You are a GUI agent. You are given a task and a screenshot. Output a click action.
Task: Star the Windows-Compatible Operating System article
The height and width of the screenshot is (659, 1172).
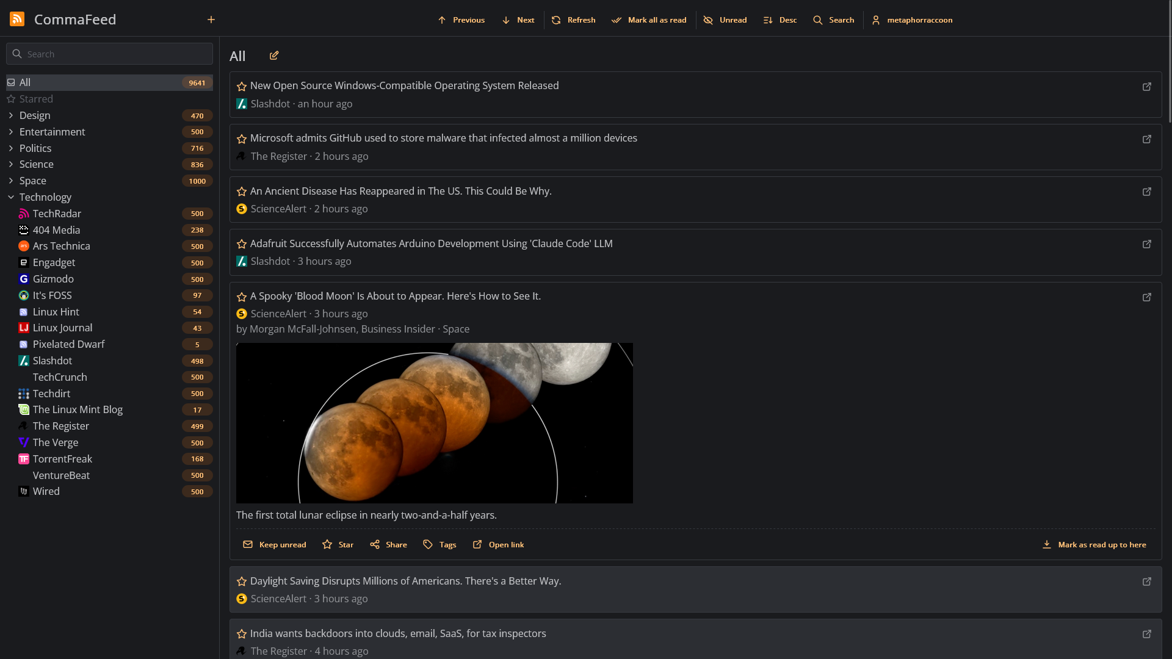(x=242, y=87)
